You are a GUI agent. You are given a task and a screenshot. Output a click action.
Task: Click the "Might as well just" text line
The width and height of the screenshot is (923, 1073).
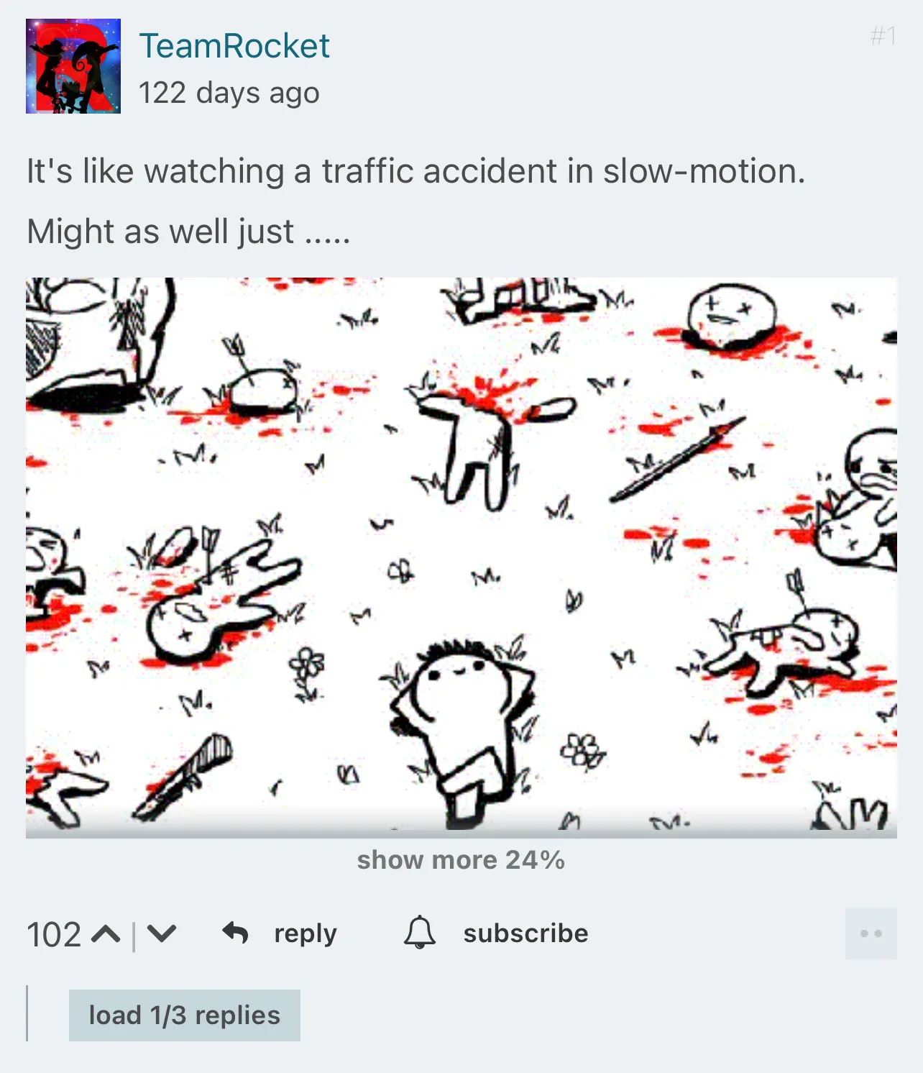point(188,232)
